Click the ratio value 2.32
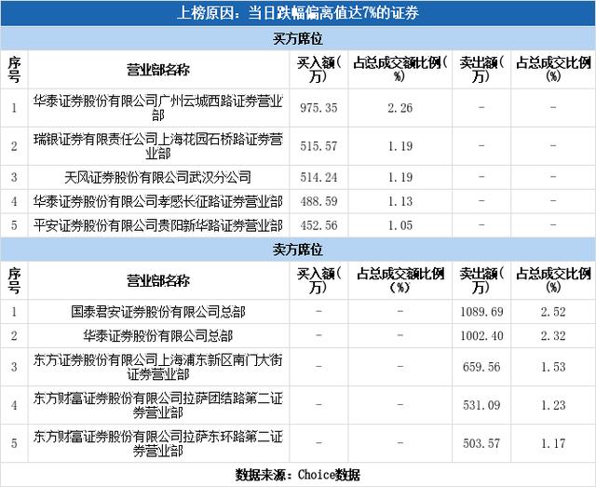Screen dimensions: 596x487 point(553,336)
